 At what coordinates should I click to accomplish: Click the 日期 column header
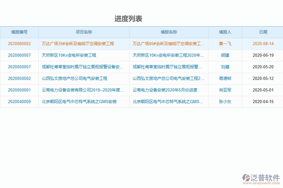(262, 32)
